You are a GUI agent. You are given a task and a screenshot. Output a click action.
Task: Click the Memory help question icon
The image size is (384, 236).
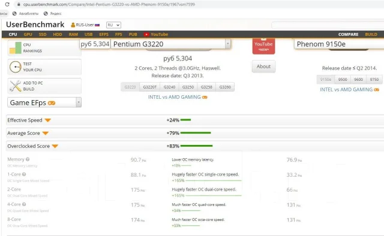(x=28, y=159)
